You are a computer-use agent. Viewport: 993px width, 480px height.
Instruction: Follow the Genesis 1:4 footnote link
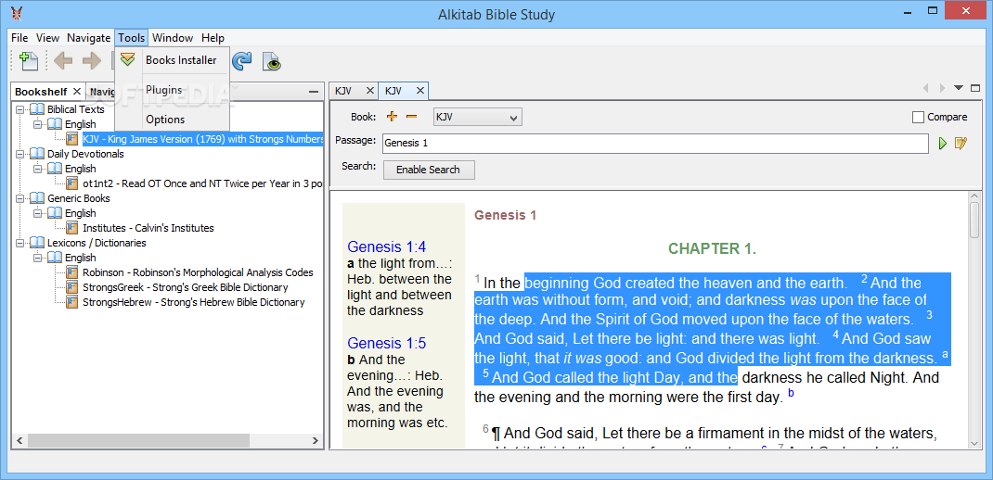386,246
